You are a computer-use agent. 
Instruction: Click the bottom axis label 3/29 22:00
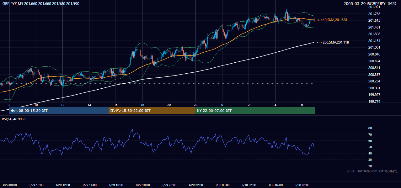pos(195,185)
